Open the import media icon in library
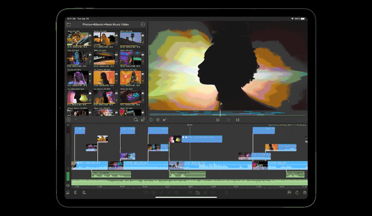 [x=143, y=120]
